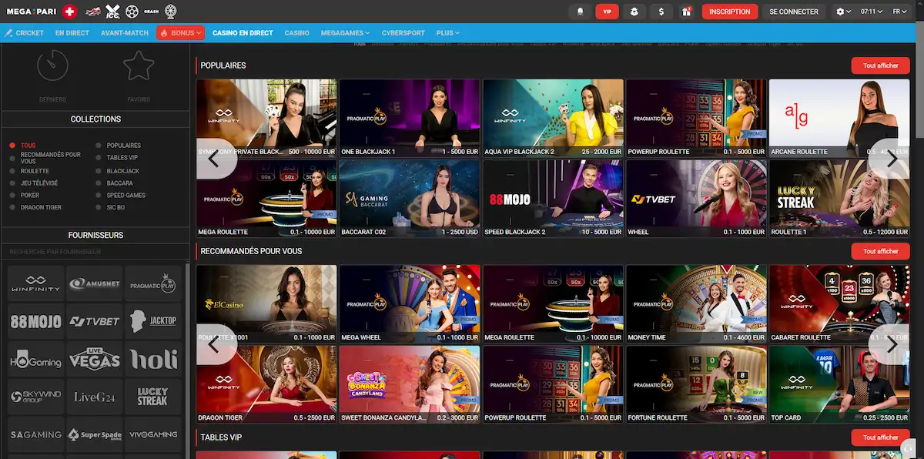Filter by 88Mojo provider logo

tap(36, 321)
